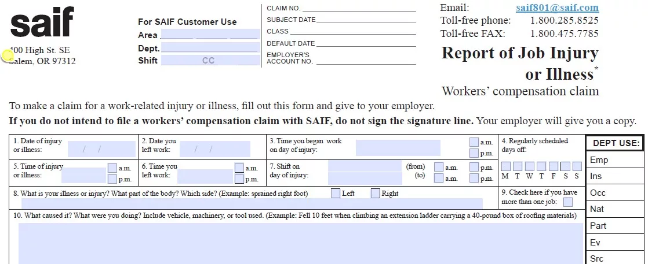This screenshot has height=264, width=648.
Task: Click the 'DEPT USE:' header cell
Action: click(x=616, y=143)
